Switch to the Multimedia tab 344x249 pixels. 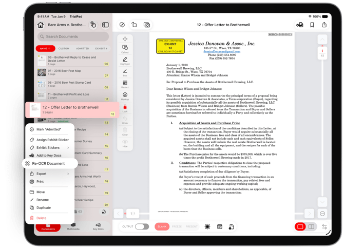(x=73, y=226)
